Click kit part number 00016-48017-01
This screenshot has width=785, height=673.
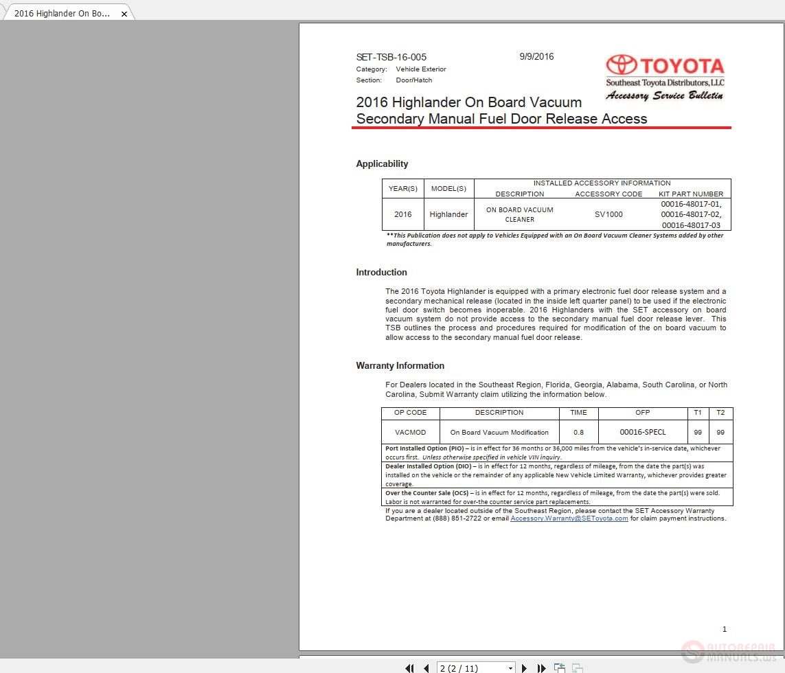[690, 204]
